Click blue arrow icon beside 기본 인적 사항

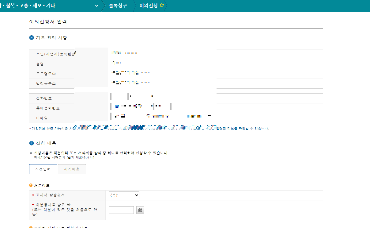tap(31, 37)
